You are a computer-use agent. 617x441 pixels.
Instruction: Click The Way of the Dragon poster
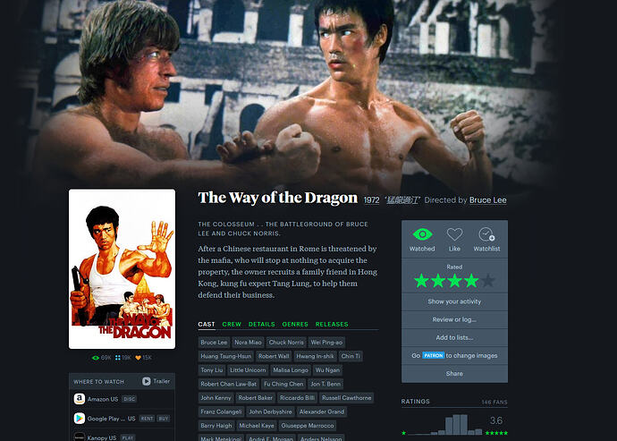tap(122, 269)
